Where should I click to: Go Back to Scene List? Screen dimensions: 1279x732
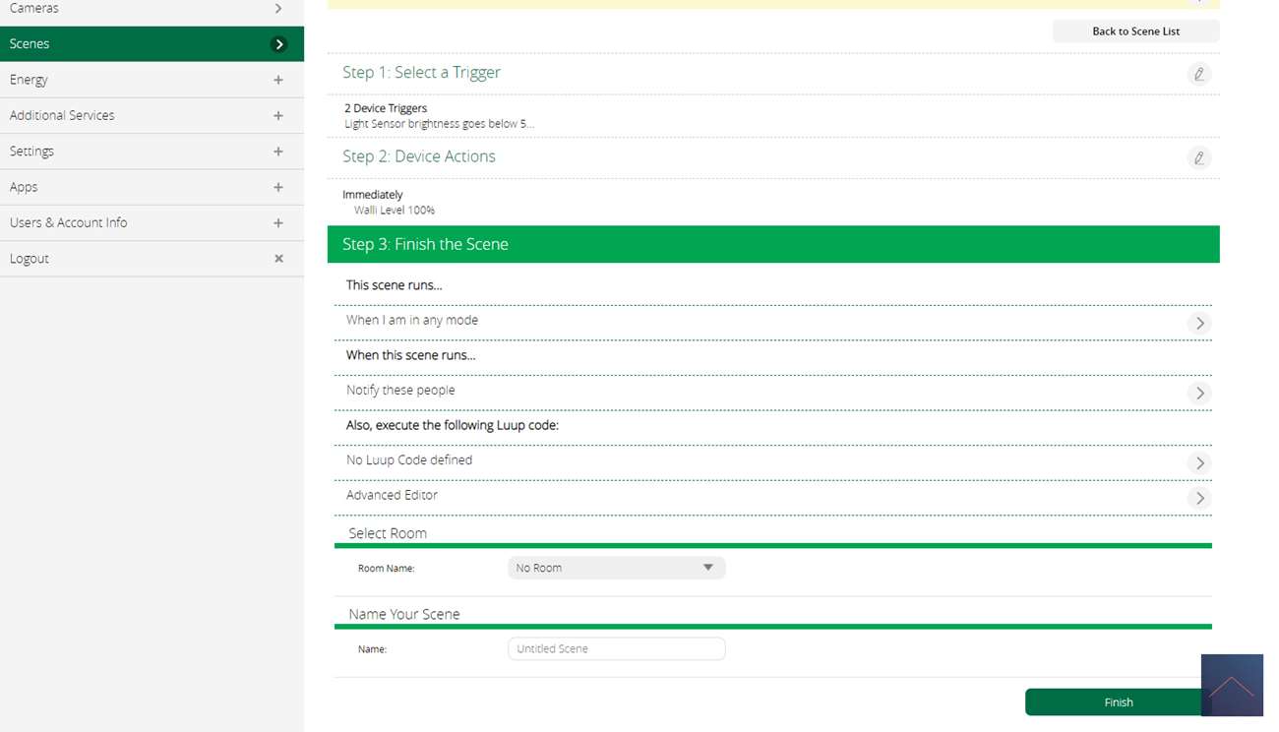coord(1135,31)
